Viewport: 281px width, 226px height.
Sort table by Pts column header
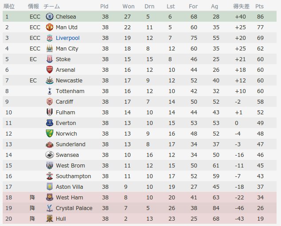pyautogui.click(x=259, y=7)
